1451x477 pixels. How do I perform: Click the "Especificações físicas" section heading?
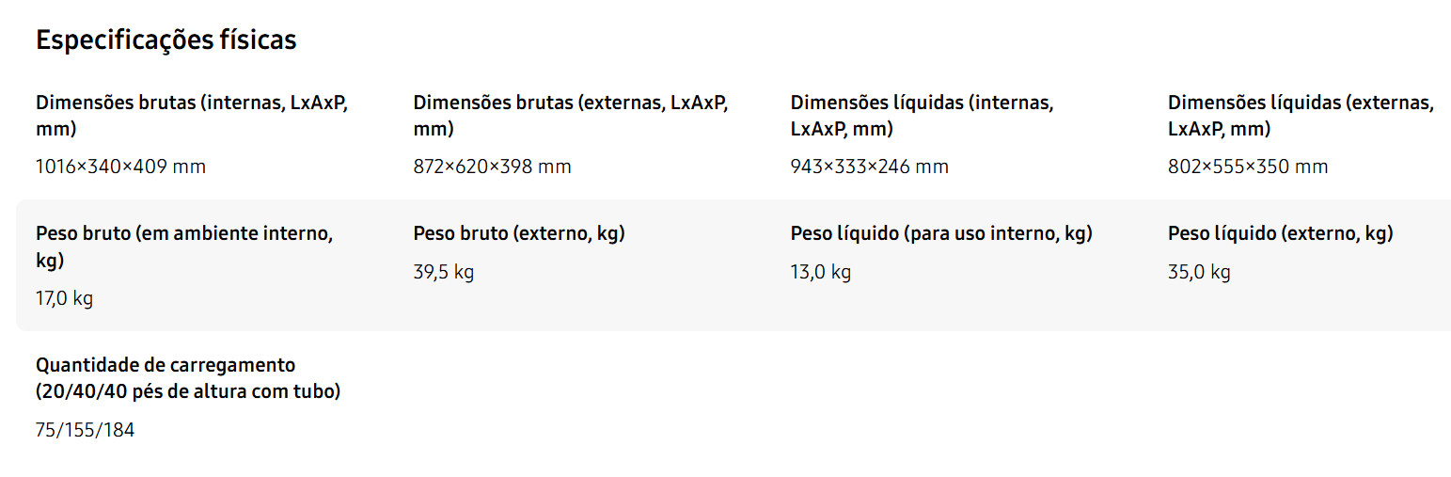pyautogui.click(x=166, y=40)
